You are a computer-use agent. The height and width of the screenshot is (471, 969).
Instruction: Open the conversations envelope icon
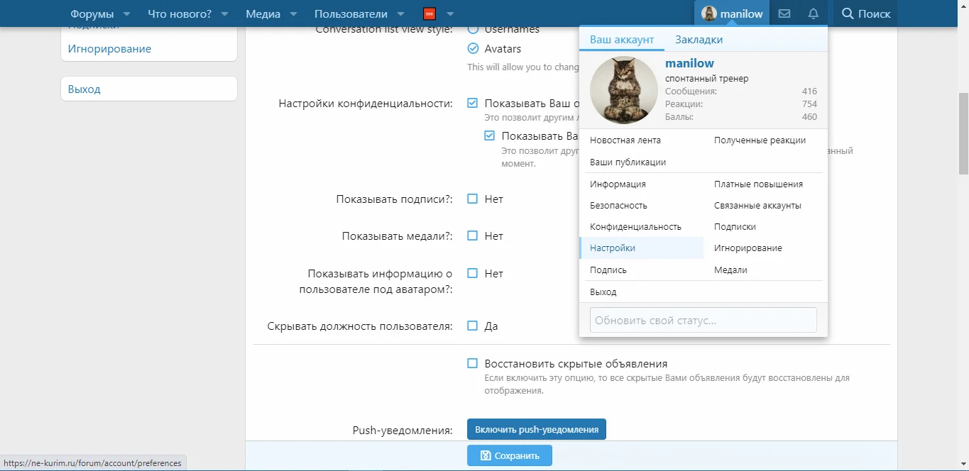click(x=784, y=13)
